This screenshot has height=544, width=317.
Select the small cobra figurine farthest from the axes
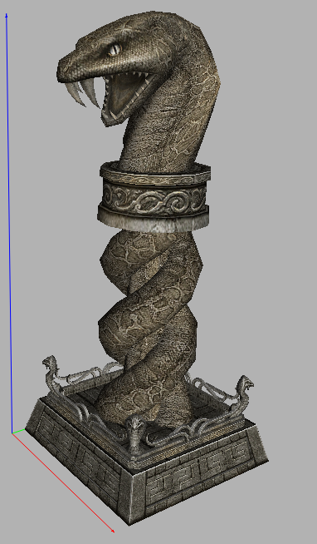(x=245, y=388)
